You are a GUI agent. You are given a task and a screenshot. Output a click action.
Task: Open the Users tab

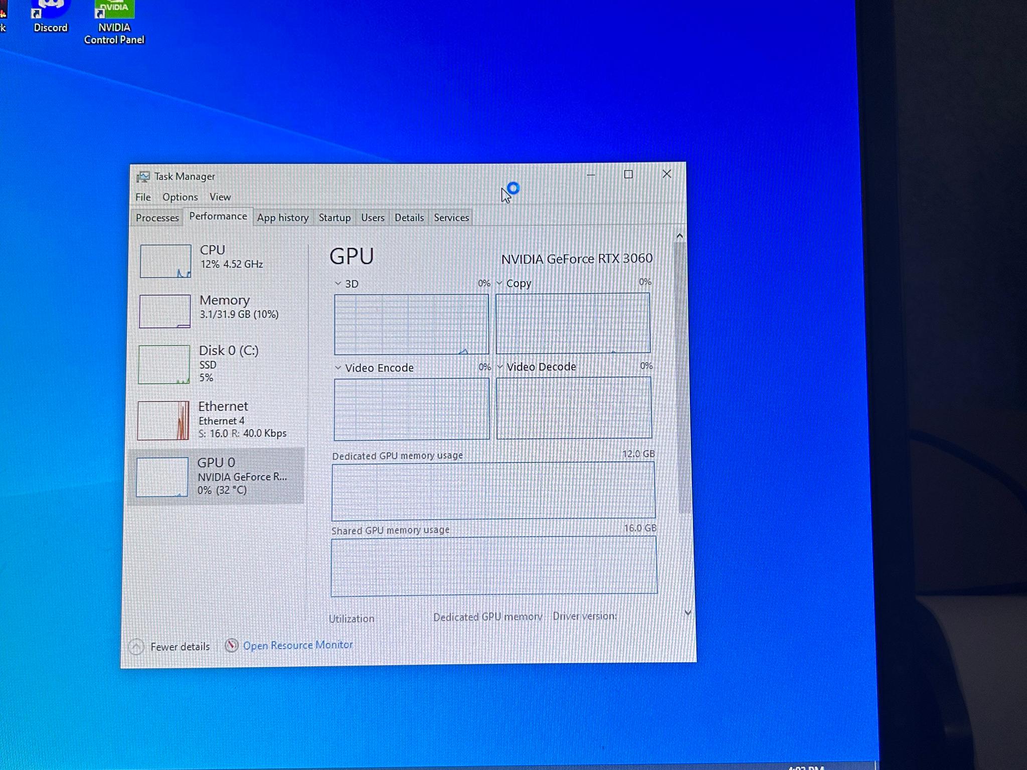(373, 218)
